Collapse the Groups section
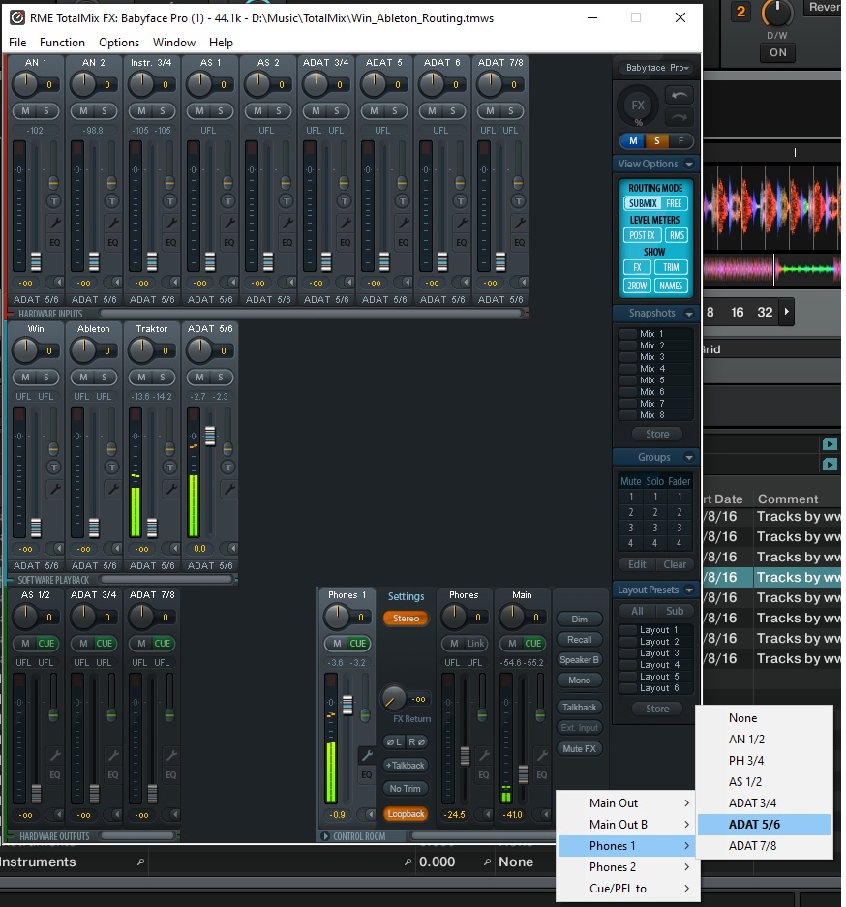 pos(689,458)
